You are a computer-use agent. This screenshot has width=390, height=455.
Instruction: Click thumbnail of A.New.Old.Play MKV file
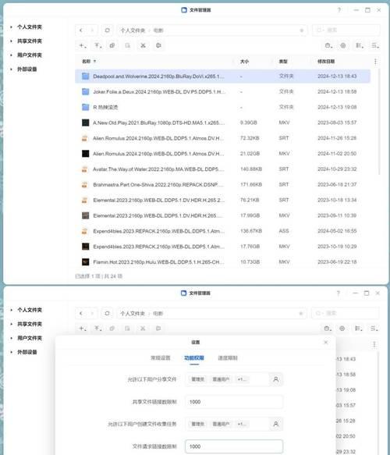[x=85, y=123]
